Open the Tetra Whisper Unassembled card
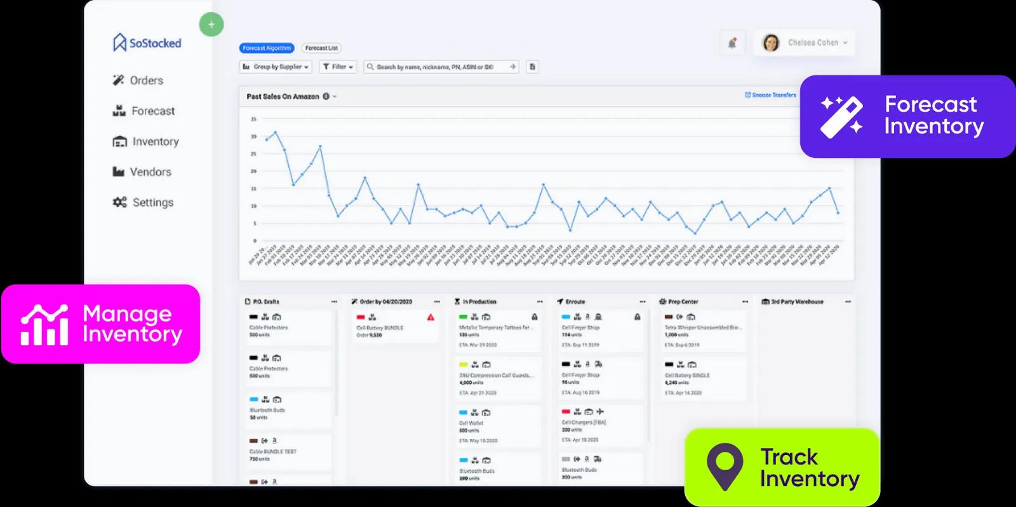The width and height of the screenshot is (1016, 507). (x=703, y=331)
